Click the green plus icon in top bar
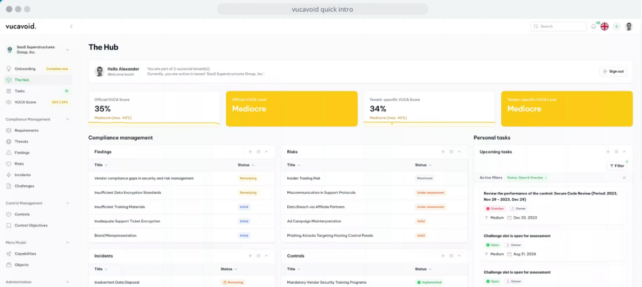 tap(616, 26)
